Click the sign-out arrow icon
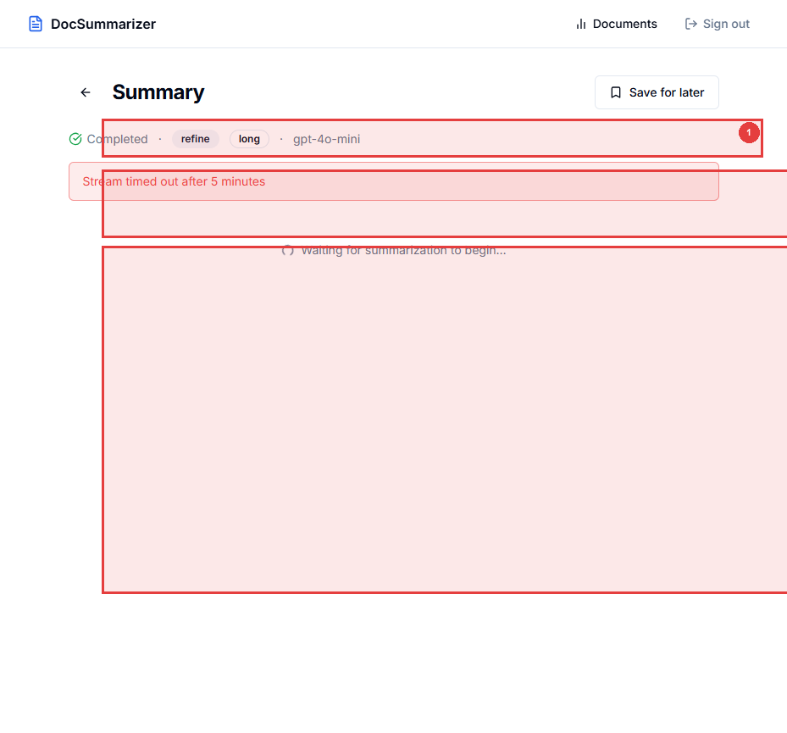This screenshot has height=733, width=787. click(x=691, y=24)
